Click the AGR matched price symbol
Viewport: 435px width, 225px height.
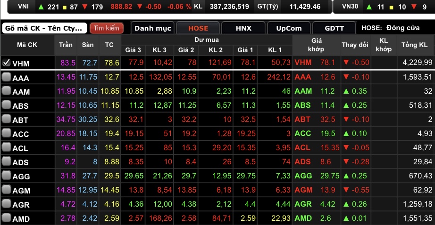point(303,204)
